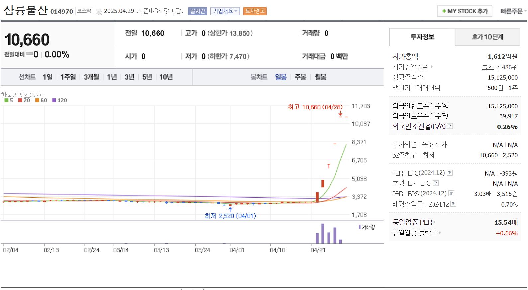Click the 상장주식수 value 15,125,000

click(503, 77)
